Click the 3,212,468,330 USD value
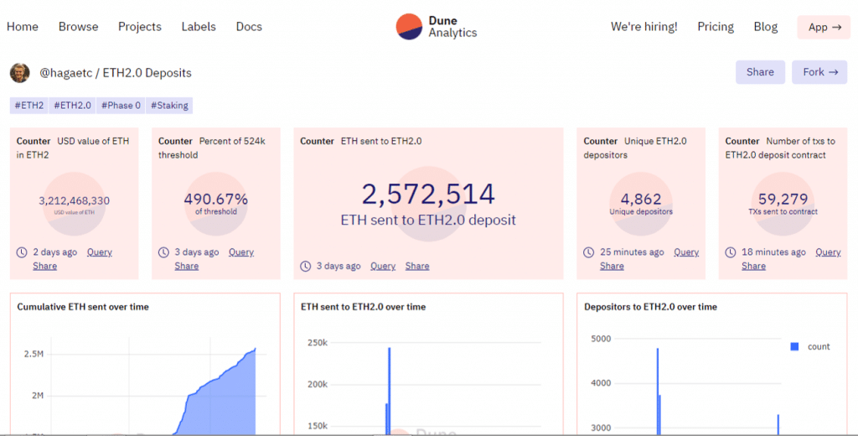Image resolution: width=858 pixels, height=436 pixels. 74,201
